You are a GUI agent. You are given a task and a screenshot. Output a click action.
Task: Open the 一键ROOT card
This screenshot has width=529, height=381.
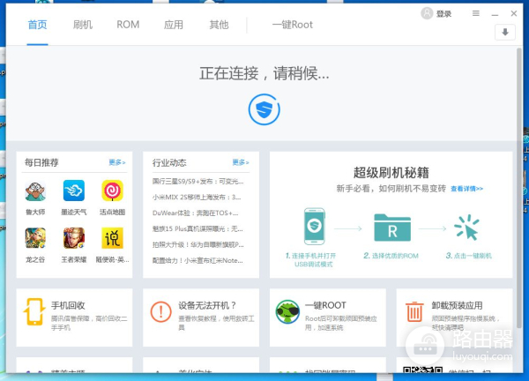328,317
